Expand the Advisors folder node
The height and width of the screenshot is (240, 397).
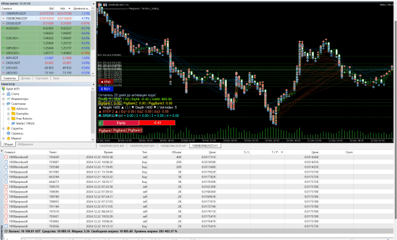pyautogui.click(x=8, y=109)
